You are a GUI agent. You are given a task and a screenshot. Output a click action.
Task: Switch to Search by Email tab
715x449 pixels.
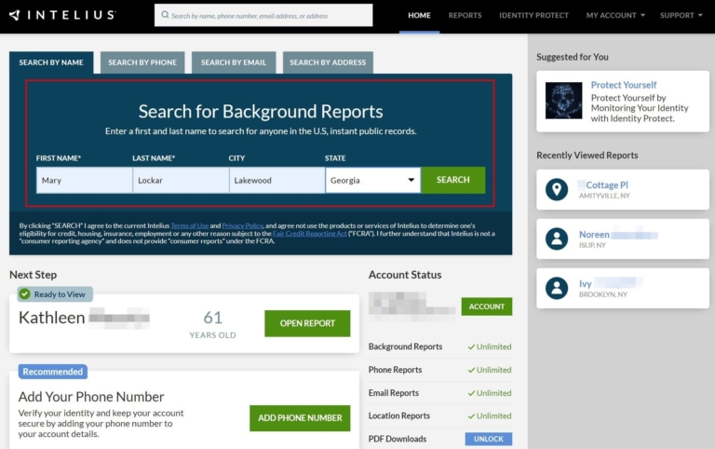coord(234,62)
